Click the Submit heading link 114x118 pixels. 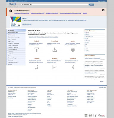click(x=37, y=41)
